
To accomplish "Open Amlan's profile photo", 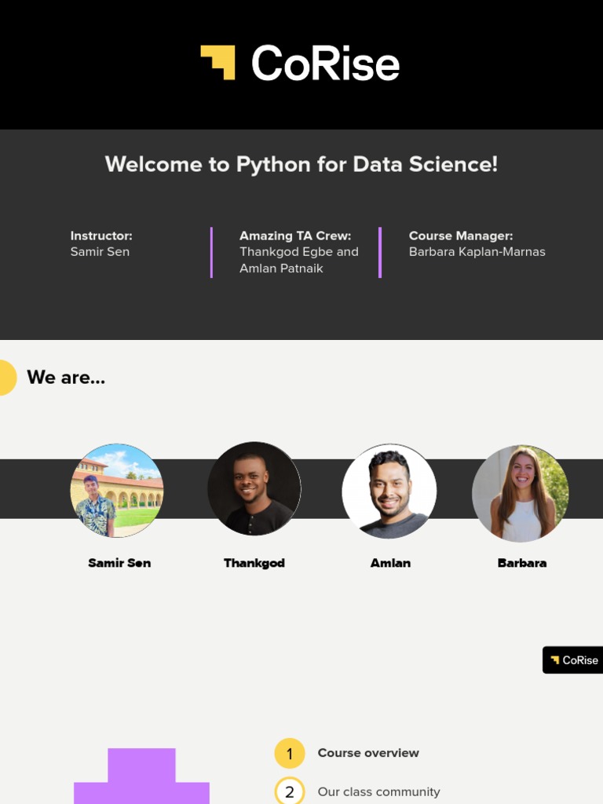I will 389,491.
